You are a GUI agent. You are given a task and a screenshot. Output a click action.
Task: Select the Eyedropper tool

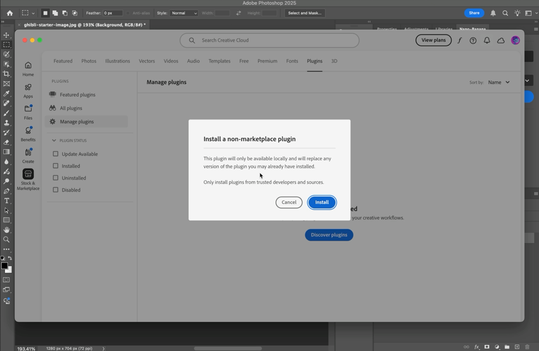coord(6,93)
